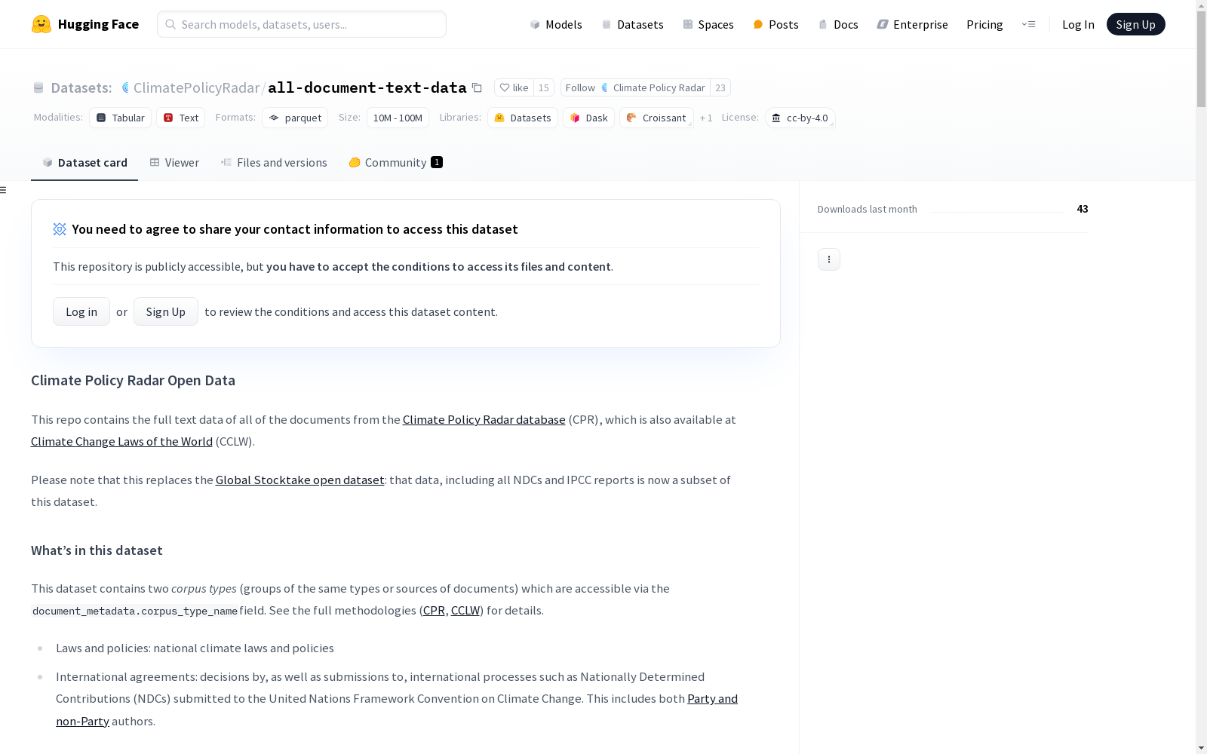This screenshot has height=754, width=1207.
Task: Choose the Datasets library tag
Action: click(x=523, y=118)
